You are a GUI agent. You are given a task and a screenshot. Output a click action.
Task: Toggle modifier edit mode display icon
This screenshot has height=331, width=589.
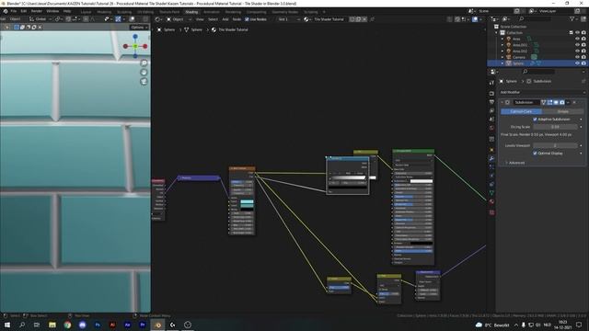click(550, 102)
